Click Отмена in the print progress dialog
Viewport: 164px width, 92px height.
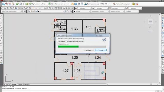pos(101,50)
